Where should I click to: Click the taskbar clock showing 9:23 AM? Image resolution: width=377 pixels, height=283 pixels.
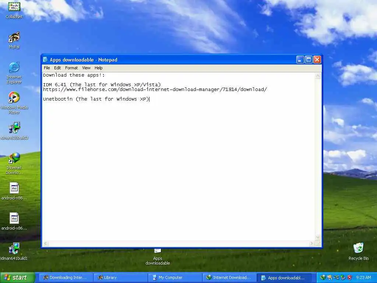pyautogui.click(x=363, y=277)
